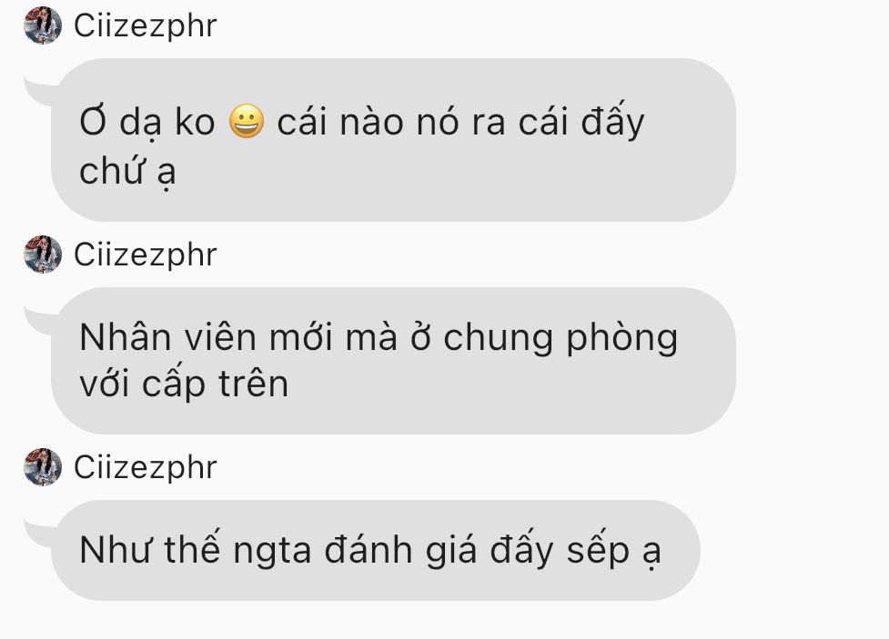Click the 'Như thế' words

click(x=149, y=548)
